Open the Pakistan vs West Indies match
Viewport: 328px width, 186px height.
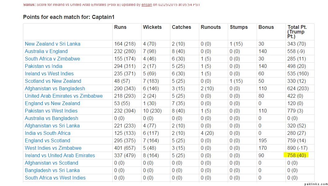51,111
